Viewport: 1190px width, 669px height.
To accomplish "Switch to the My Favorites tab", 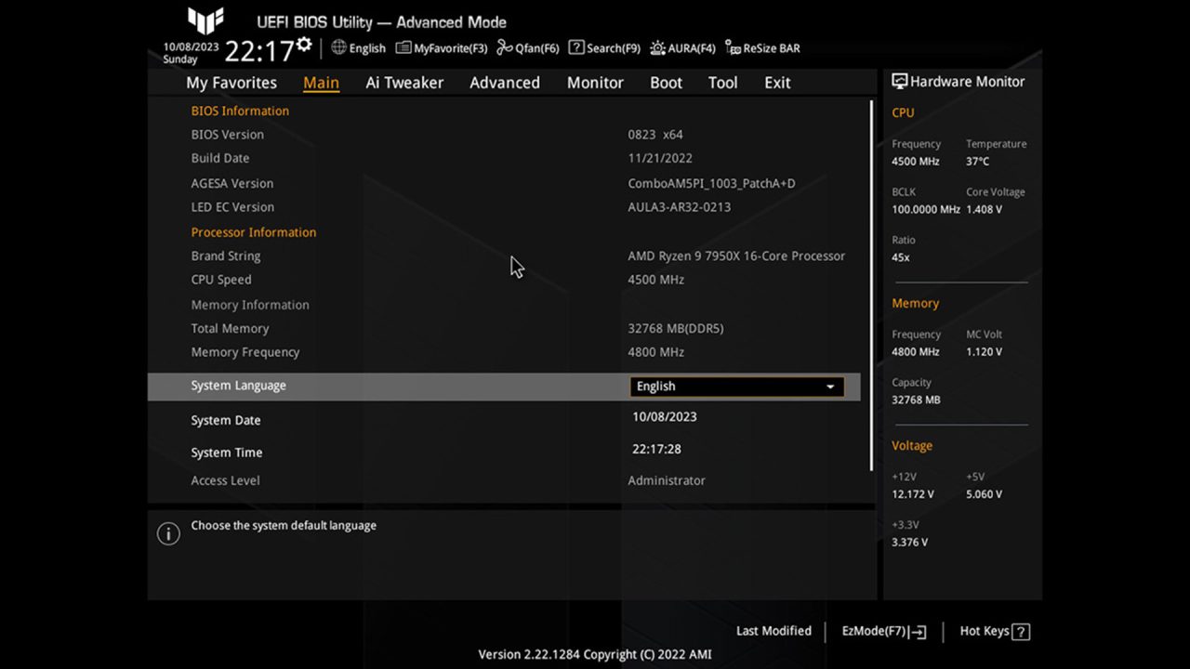I will (231, 83).
